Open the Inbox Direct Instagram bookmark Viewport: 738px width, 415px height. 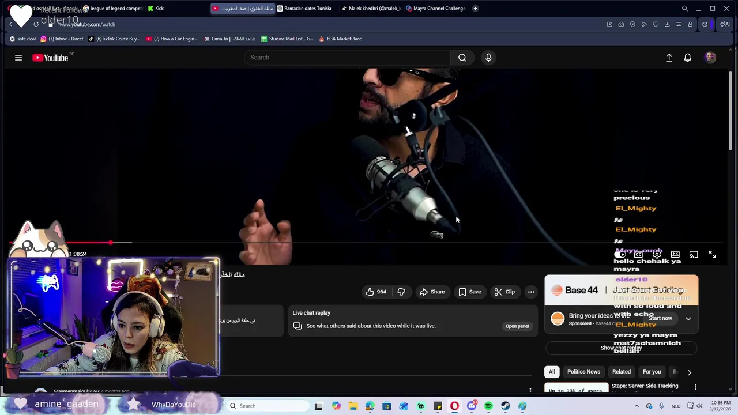tap(62, 39)
